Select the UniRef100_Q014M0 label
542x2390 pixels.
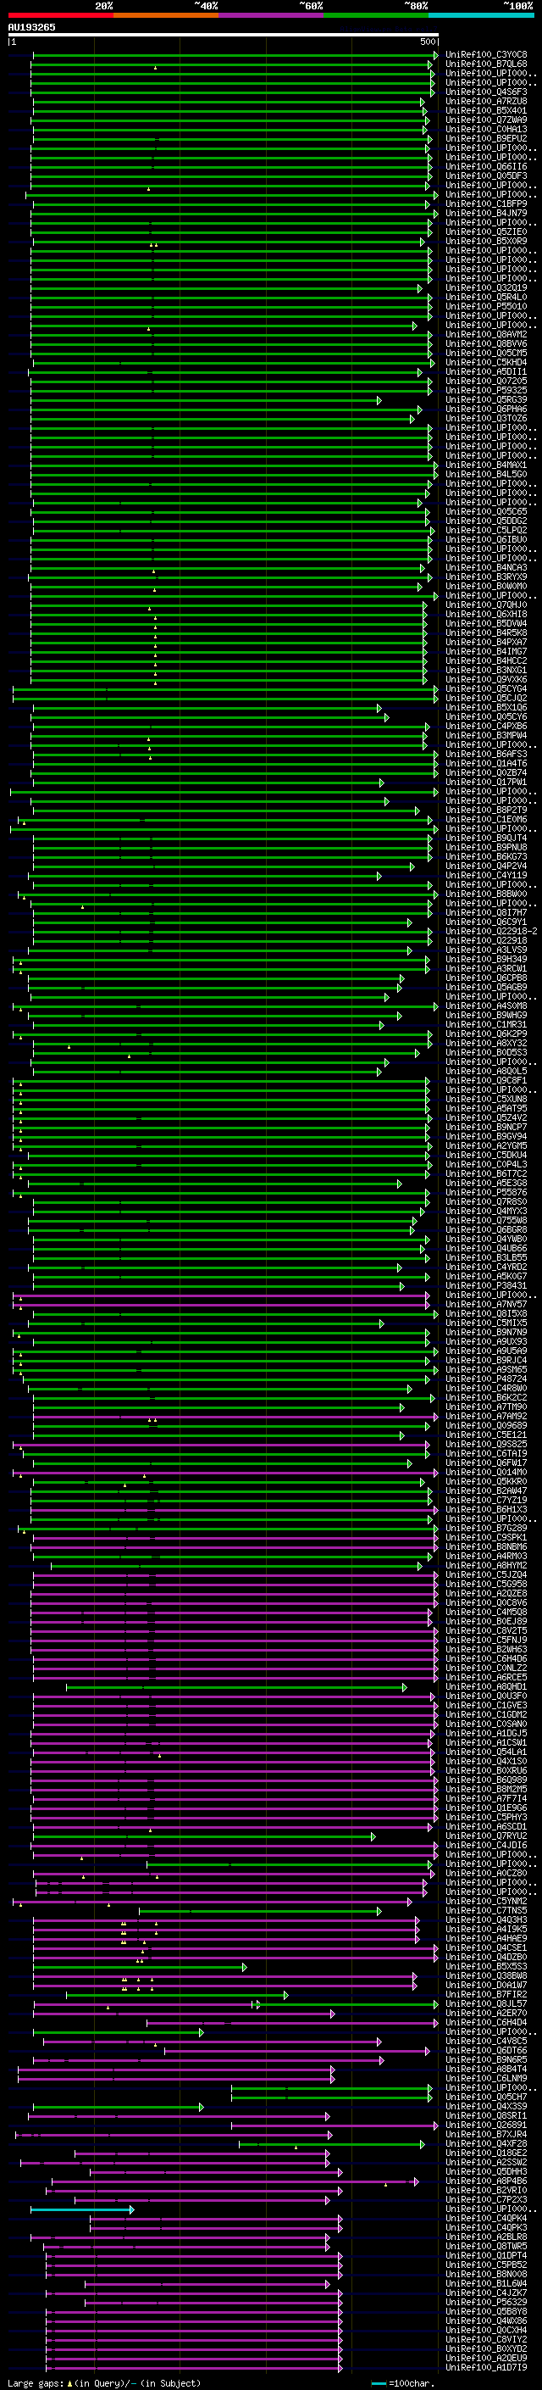(x=486, y=1473)
